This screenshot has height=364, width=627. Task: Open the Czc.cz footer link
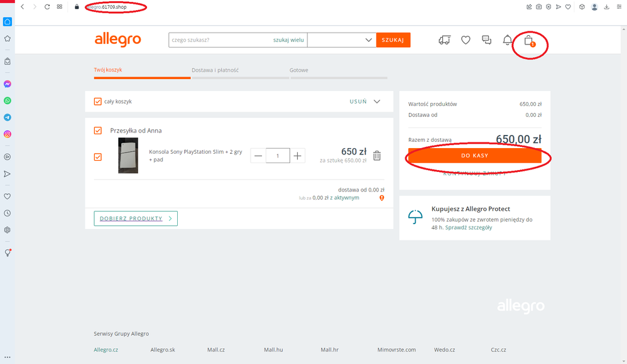tap(499, 350)
